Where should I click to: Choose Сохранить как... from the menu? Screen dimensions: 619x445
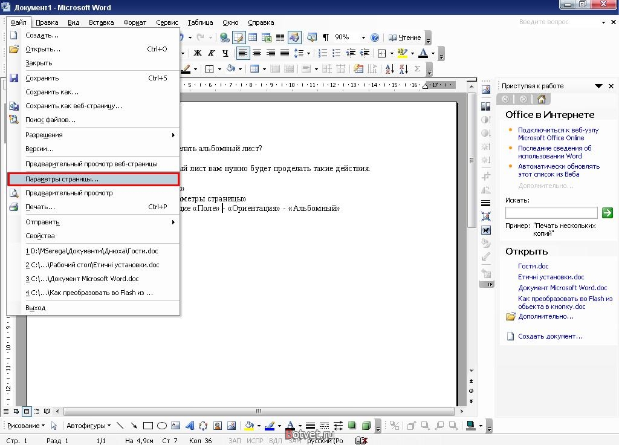point(52,92)
